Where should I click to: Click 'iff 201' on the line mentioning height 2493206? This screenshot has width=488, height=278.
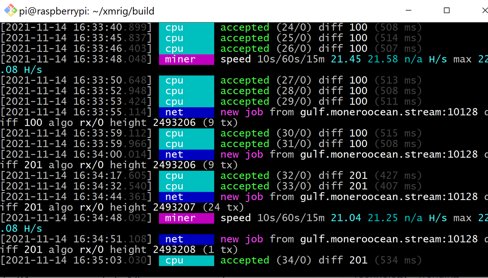coord(22,165)
